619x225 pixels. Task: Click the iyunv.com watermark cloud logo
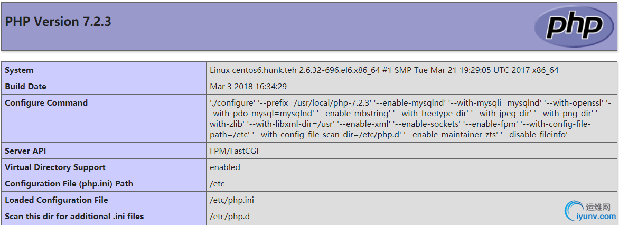575,211
